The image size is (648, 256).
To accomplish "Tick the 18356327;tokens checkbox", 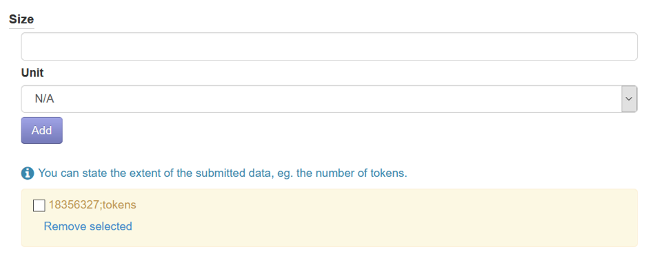I will [39, 205].
